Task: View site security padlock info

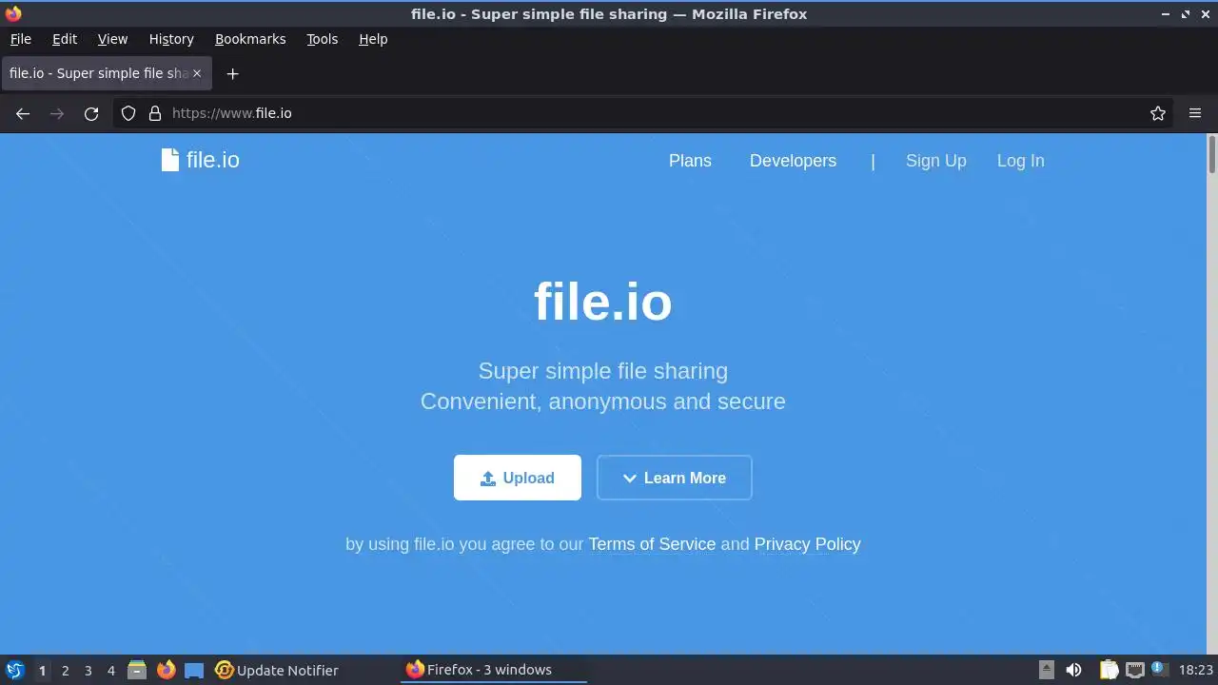Action: point(155,113)
